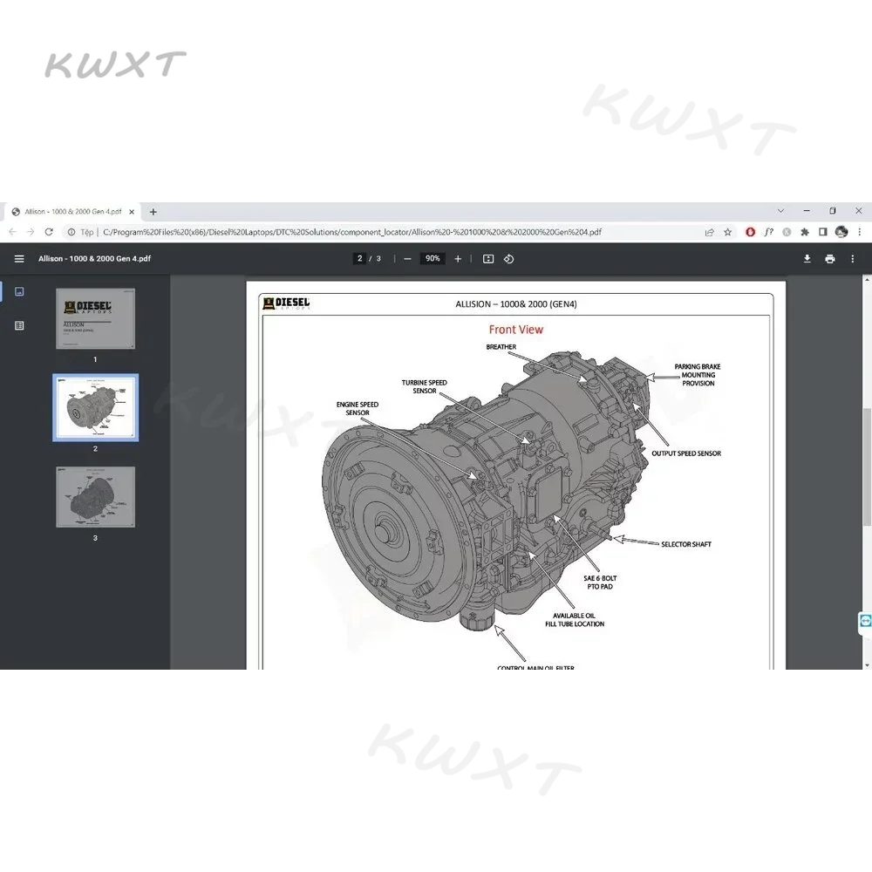Open the f? extension icon
Viewport: 872px width, 872px height.
click(768, 232)
